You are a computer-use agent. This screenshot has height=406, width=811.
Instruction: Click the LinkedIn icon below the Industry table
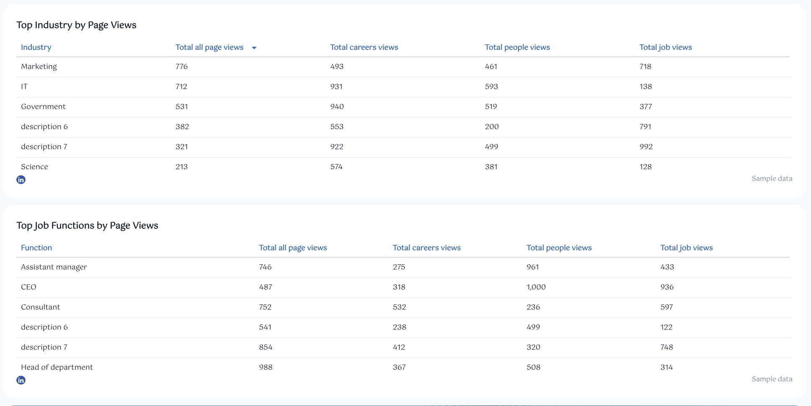tap(21, 180)
